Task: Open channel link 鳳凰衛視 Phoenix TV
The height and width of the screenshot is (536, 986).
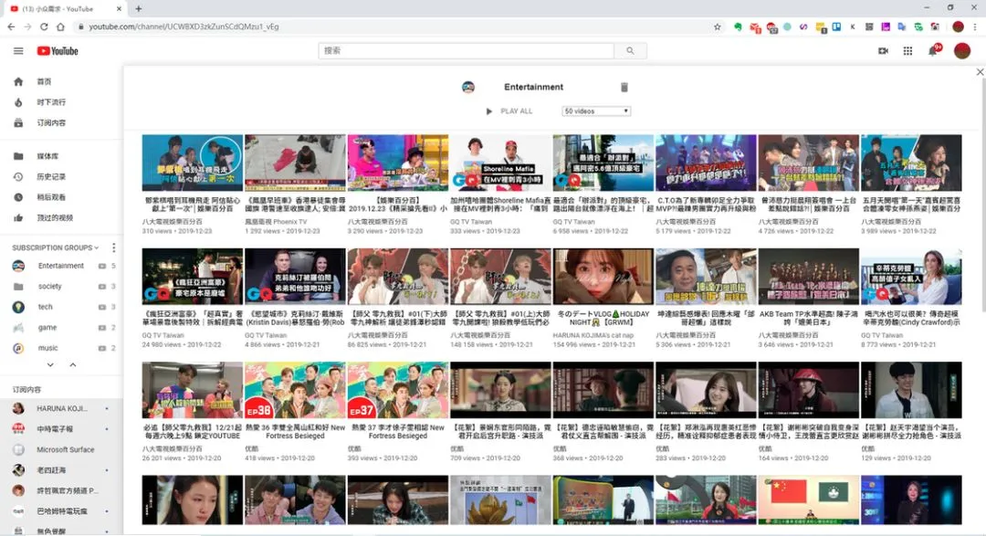Action: pos(276,222)
